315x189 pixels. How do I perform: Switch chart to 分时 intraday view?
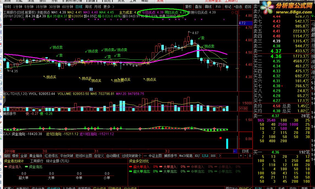tap(7, 7)
